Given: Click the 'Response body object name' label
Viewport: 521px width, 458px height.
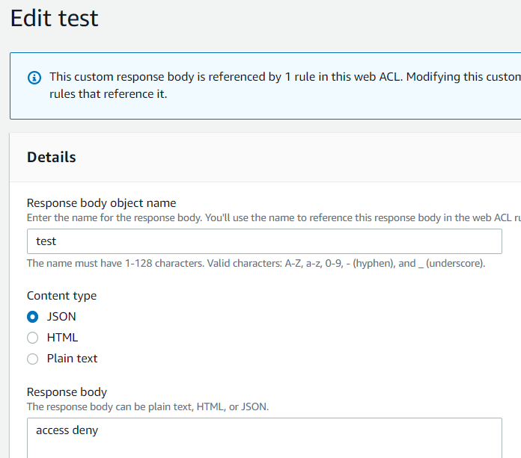Looking at the screenshot, I should tap(101, 203).
